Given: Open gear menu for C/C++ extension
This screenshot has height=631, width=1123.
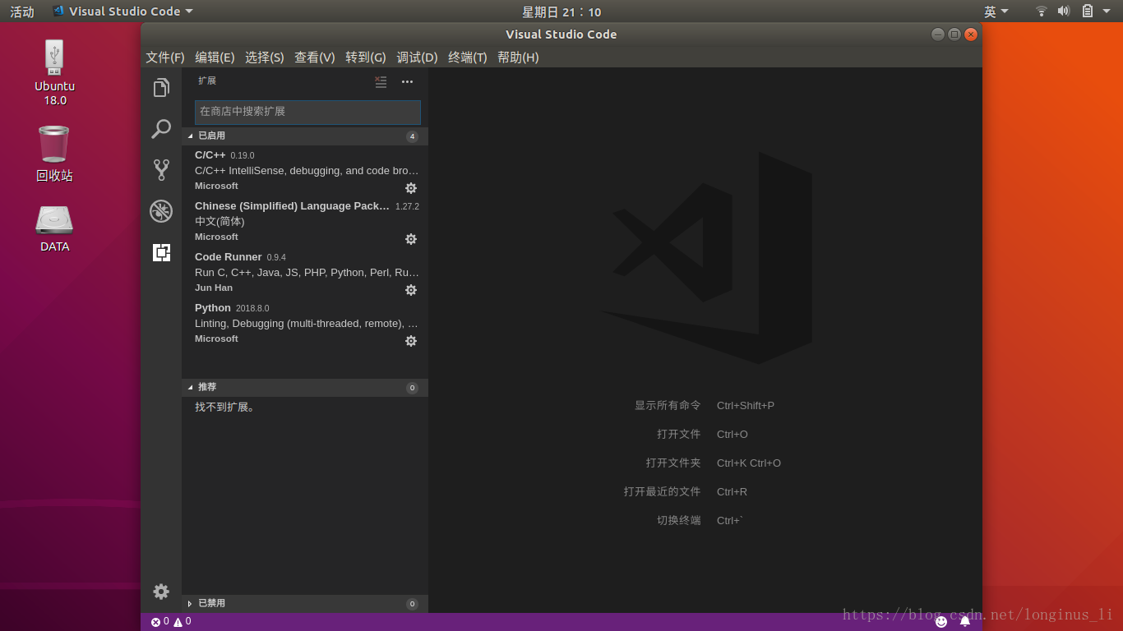Looking at the screenshot, I should (411, 188).
